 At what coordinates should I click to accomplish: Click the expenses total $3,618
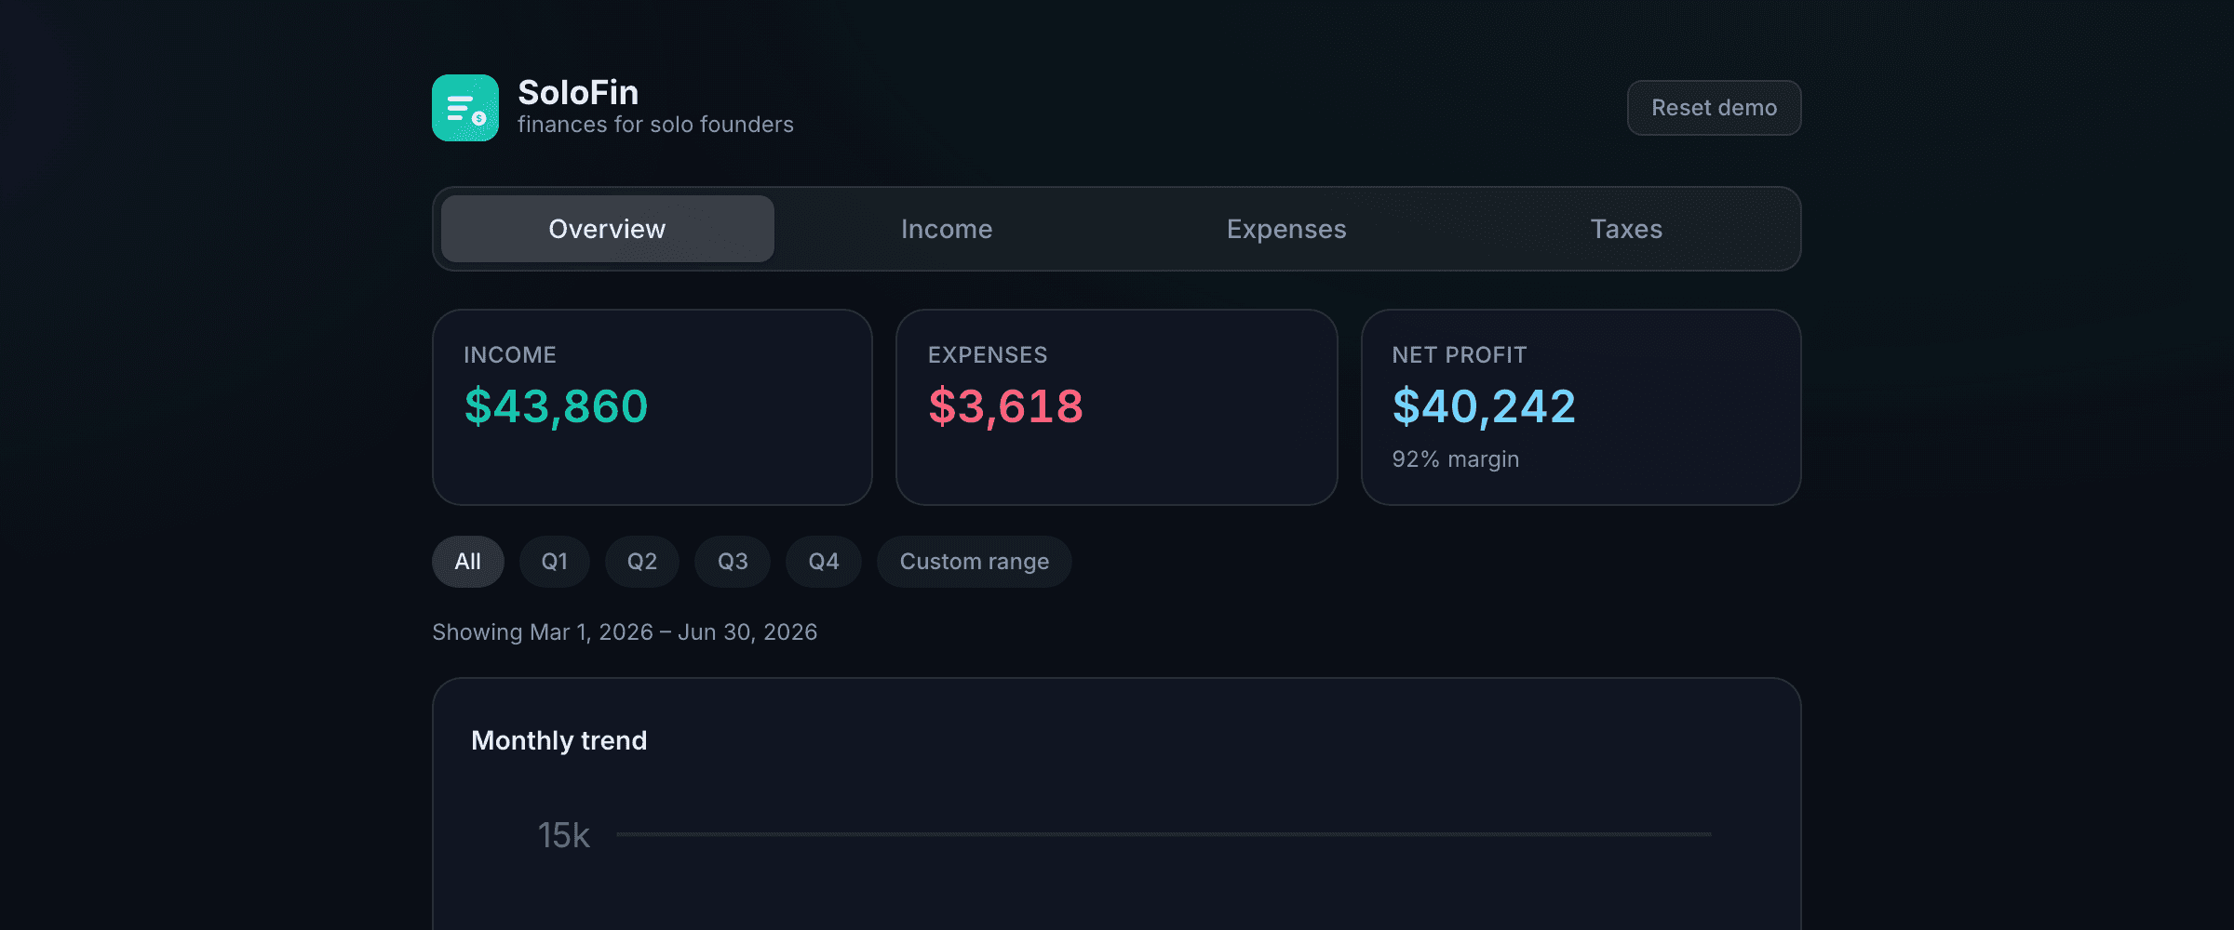(1005, 406)
